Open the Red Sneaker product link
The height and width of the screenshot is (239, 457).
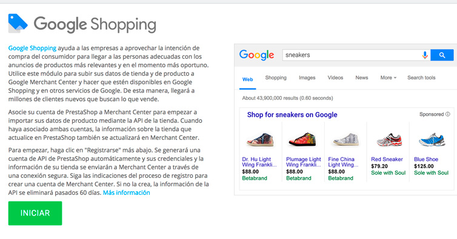pos(387,159)
